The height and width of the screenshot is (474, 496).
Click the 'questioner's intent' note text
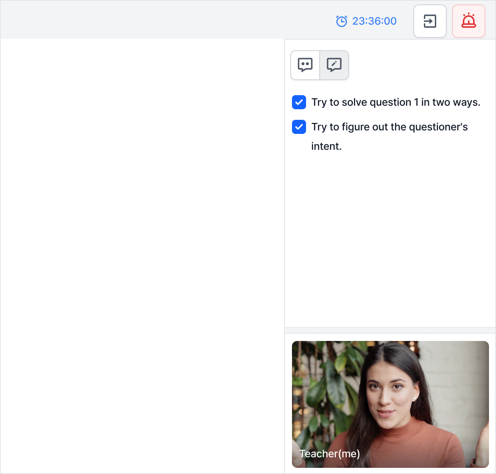point(390,136)
